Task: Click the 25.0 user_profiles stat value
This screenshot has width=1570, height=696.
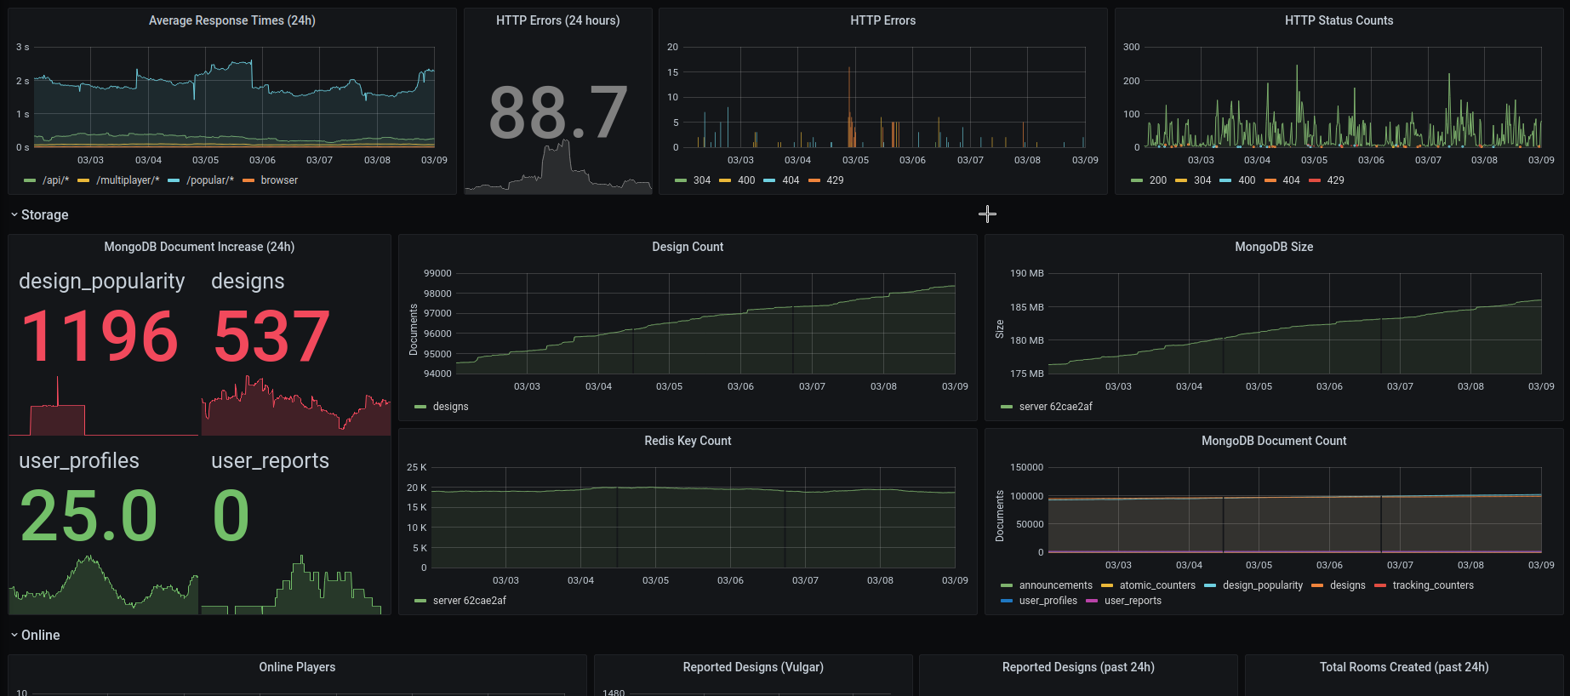Action: coord(88,516)
